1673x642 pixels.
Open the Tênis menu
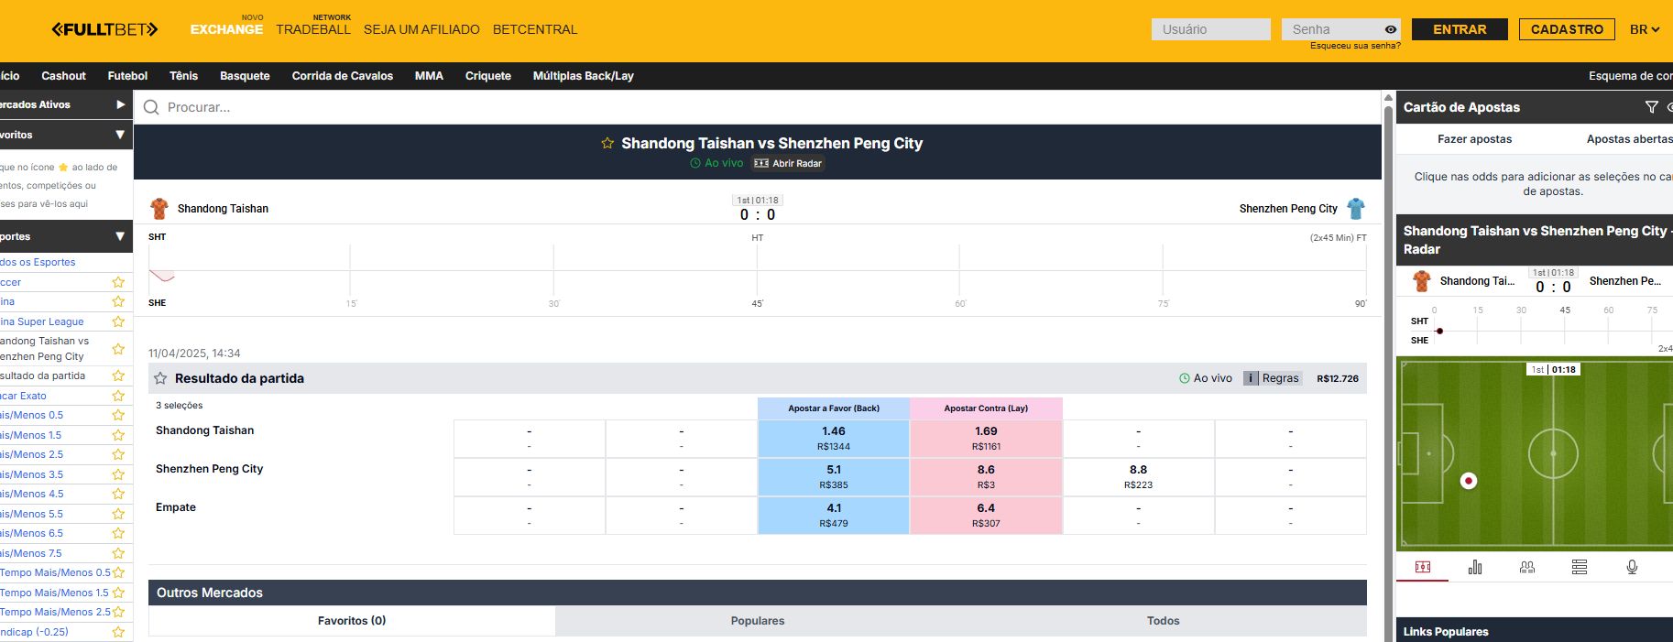tap(183, 76)
